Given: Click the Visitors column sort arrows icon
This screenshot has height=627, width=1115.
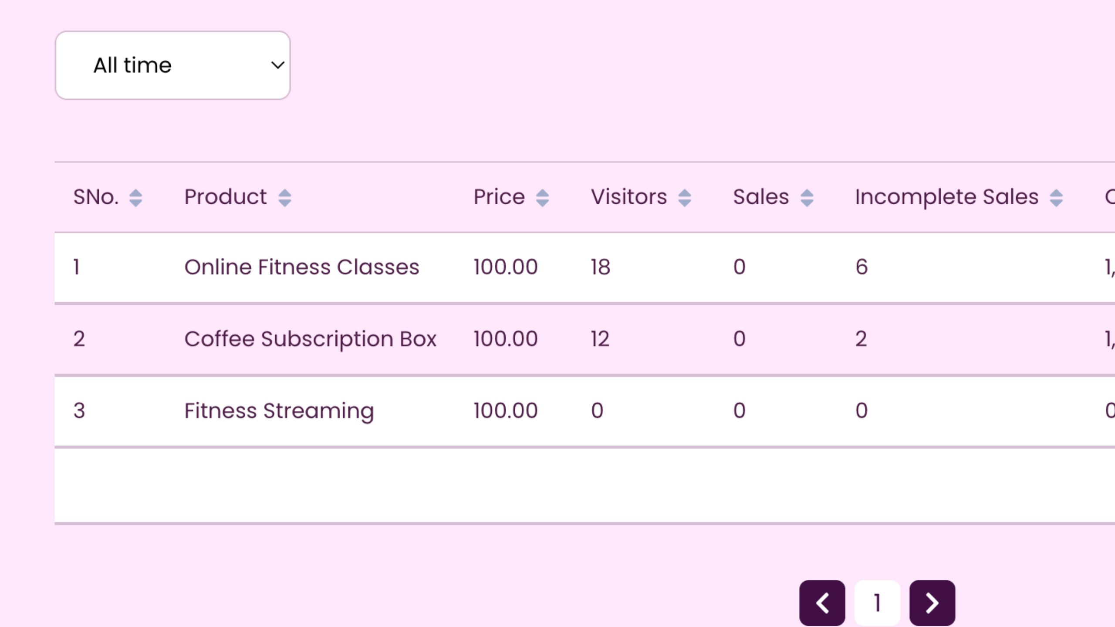Looking at the screenshot, I should click(684, 198).
